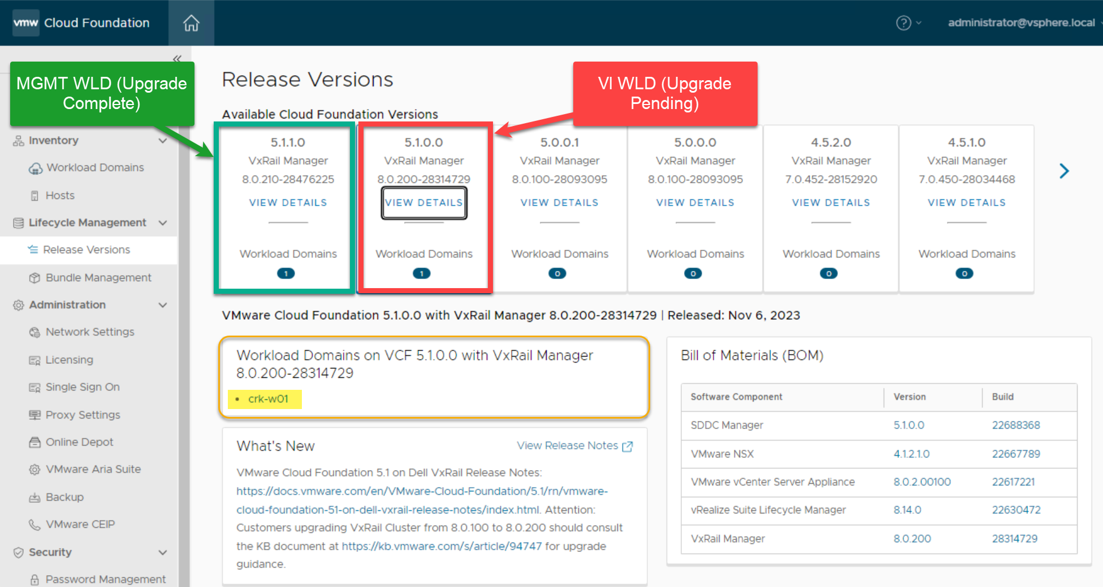
Task: Click the Workload Domains cloud icon
Action: pyautogui.click(x=35, y=168)
